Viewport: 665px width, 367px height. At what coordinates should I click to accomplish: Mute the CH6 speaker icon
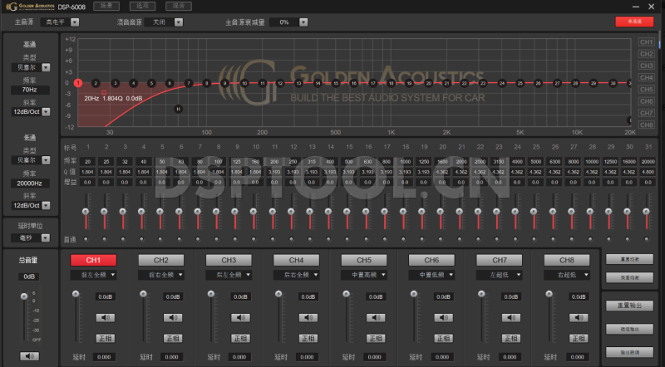point(443,316)
